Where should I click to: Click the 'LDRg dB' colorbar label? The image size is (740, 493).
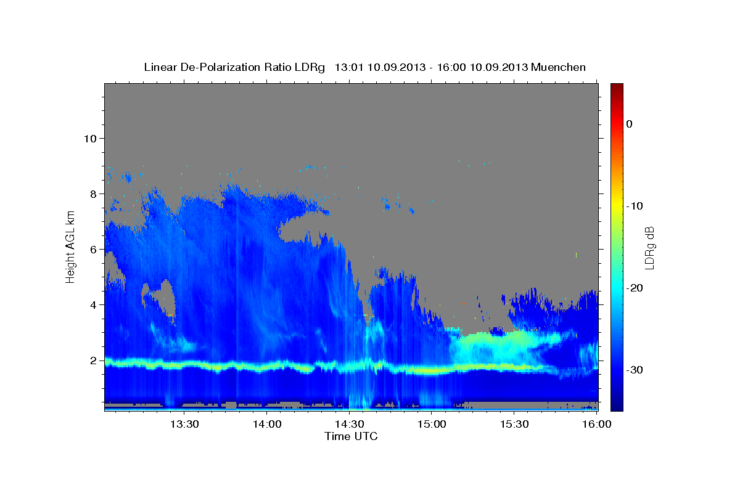tap(649, 248)
